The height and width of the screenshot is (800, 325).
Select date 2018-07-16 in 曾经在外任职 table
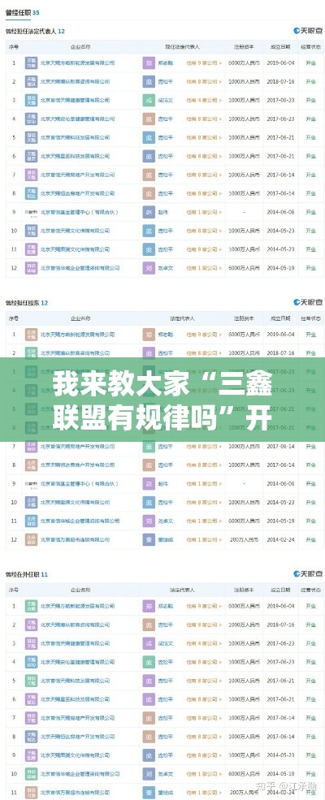coord(280,624)
